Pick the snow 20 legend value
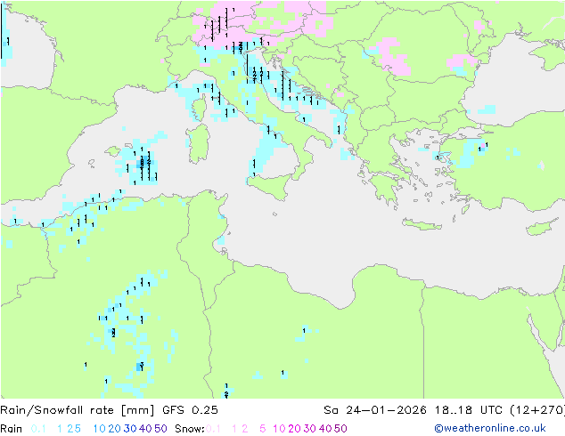The image size is (565, 436). [294, 429]
